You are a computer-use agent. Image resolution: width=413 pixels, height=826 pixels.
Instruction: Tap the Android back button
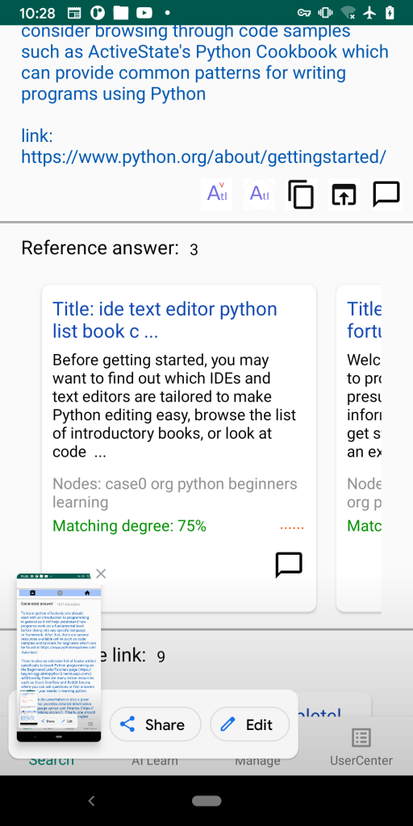92,801
